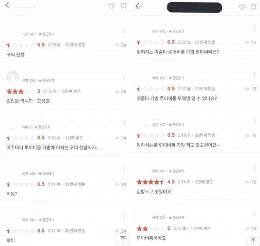Bookmark the place in right header
260x246 pixels.
coord(253,7)
